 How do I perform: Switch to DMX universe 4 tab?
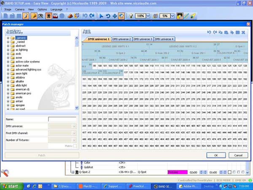[x=164, y=39]
